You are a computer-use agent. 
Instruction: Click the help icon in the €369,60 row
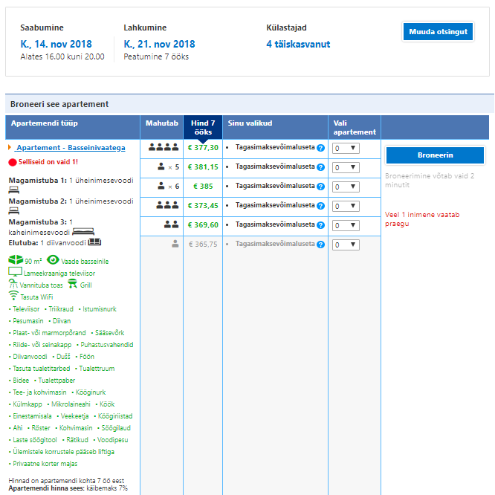pos(321,225)
